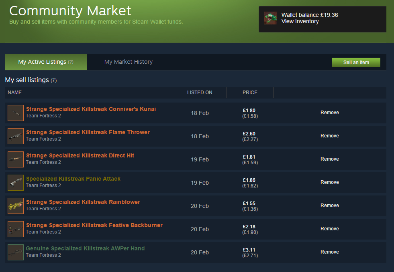This screenshot has width=394, height=272.
Task: Remove the Rainblower listing
Action: click(330, 206)
